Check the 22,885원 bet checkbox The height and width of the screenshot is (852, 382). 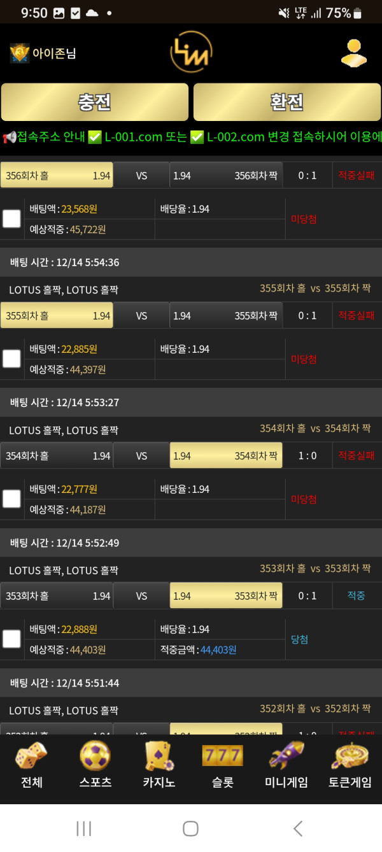pos(11,359)
